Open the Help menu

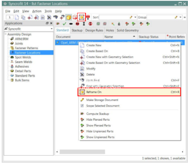point(58,11)
